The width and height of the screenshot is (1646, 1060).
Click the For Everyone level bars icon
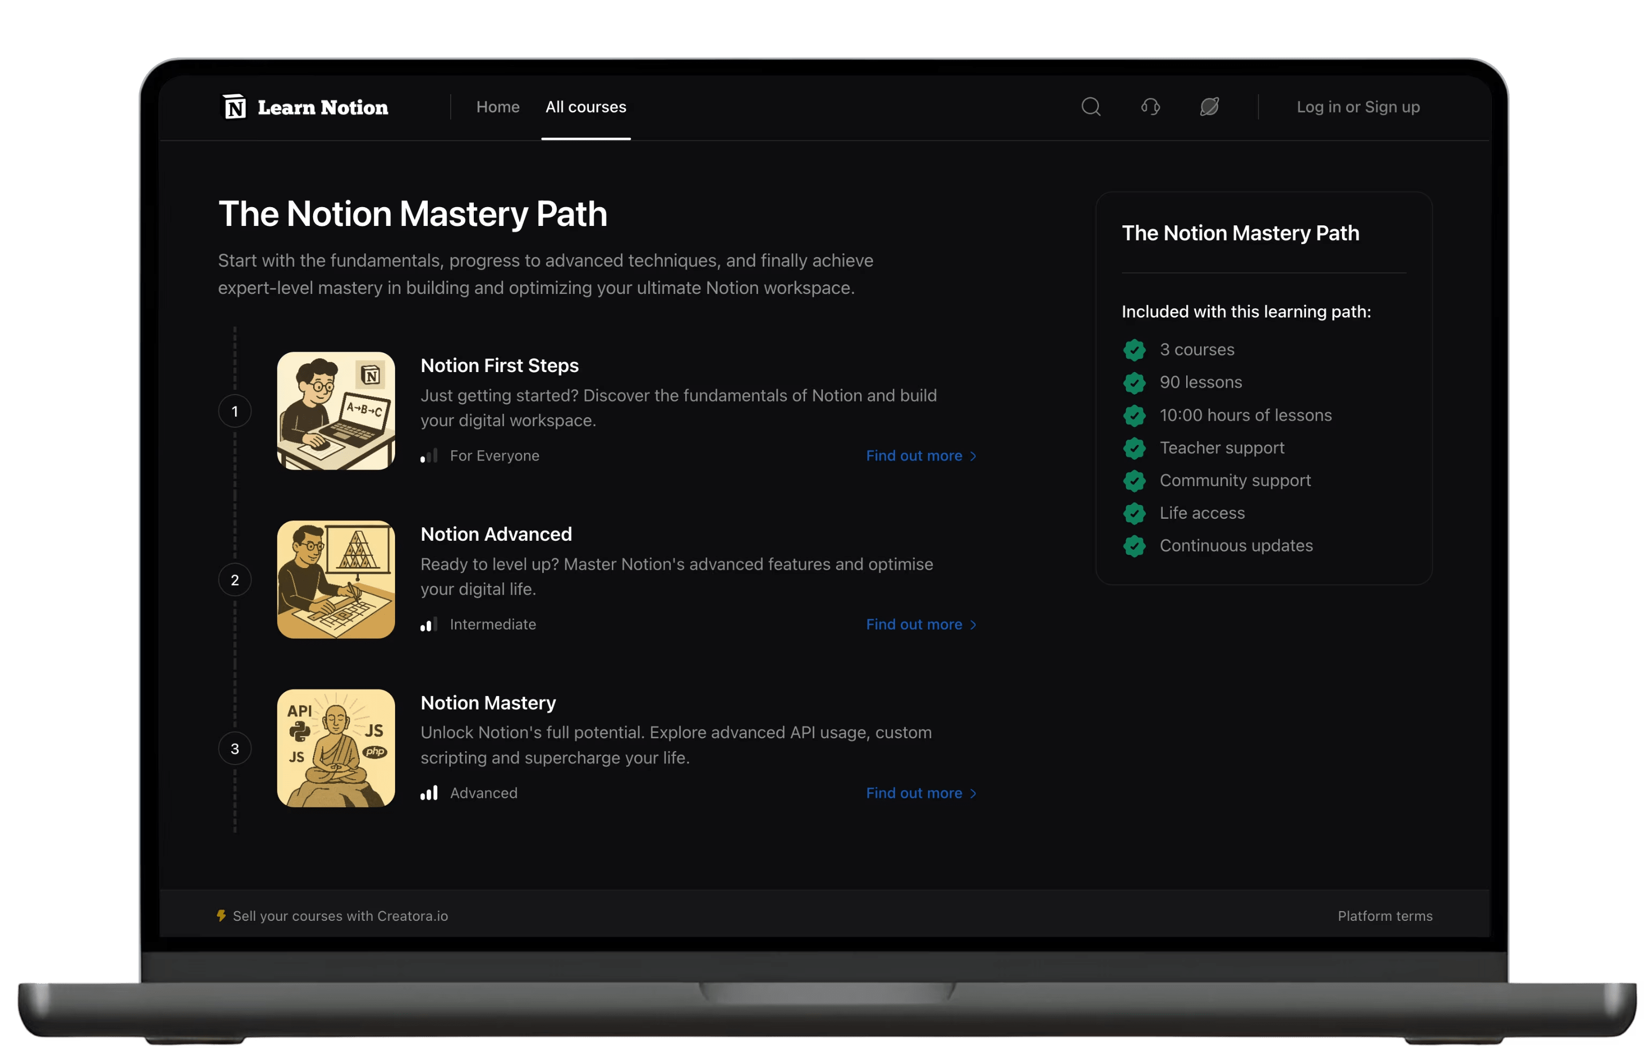click(429, 456)
